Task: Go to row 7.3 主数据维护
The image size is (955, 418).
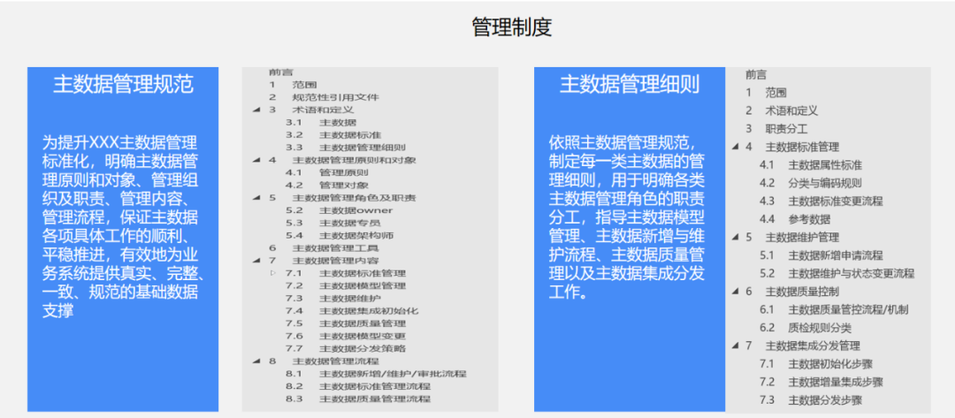Action: pos(333,298)
